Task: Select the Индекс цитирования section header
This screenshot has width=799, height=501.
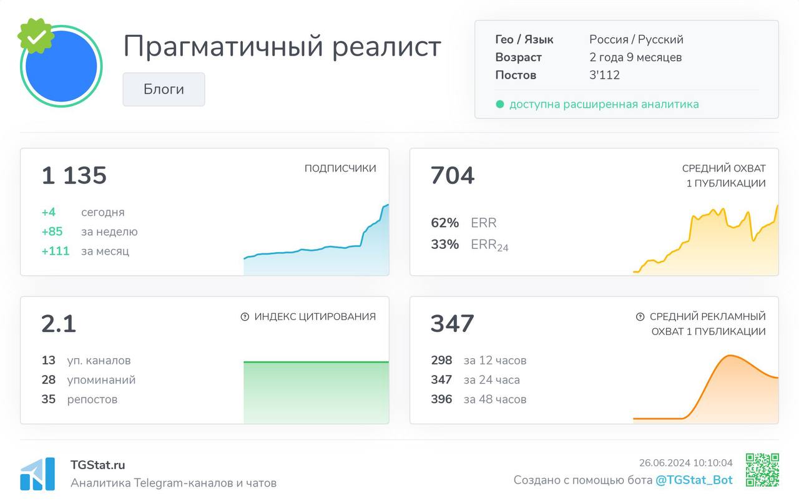Action: coord(315,316)
